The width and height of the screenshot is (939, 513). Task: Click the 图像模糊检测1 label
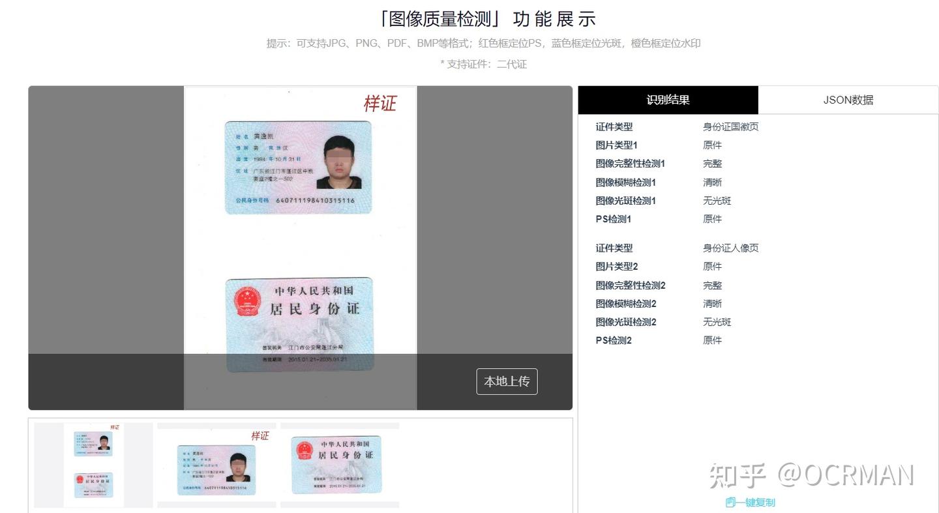pos(625,183)
